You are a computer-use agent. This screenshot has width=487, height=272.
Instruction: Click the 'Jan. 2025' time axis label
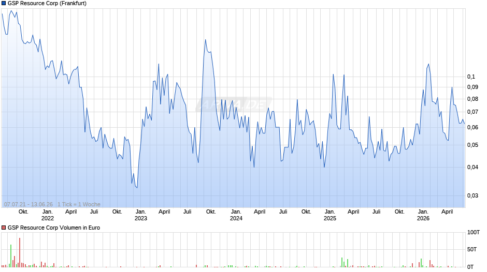tap(330, 215)
